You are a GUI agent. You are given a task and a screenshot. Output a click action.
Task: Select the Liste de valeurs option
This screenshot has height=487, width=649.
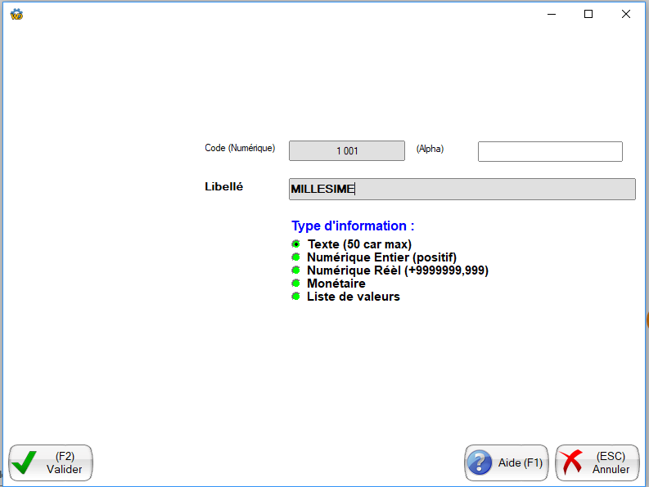click(296, 297)
